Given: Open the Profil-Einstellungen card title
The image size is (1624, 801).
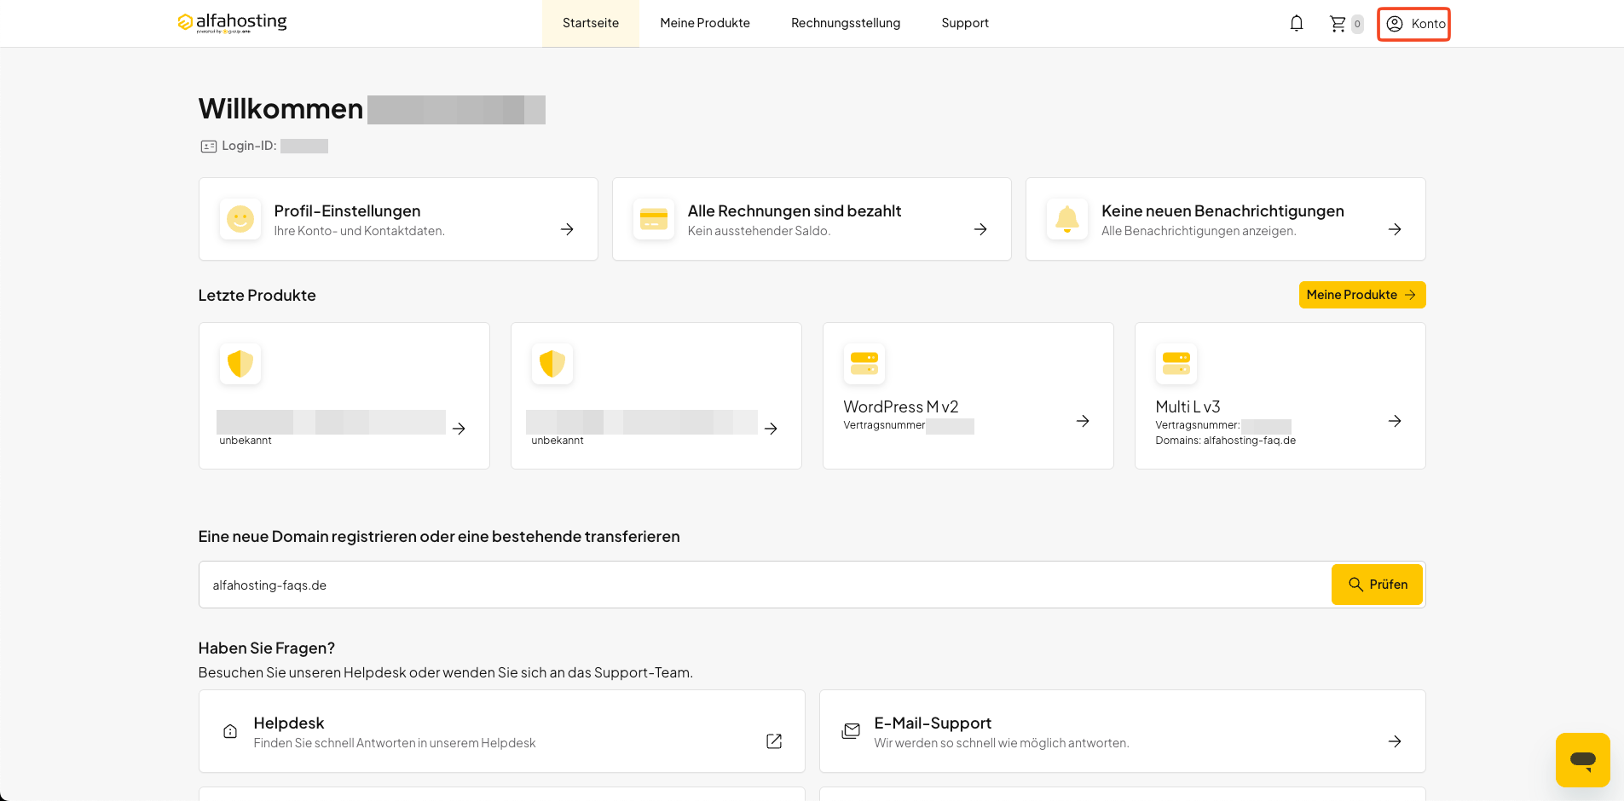Looking at the screenshot, I should (347, 210).
